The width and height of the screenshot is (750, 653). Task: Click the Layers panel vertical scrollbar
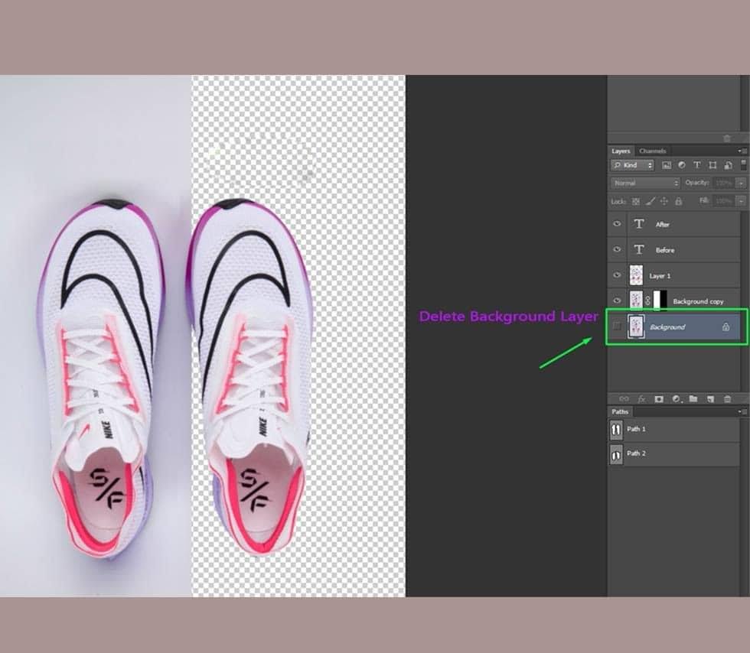[x=744, y=301]
